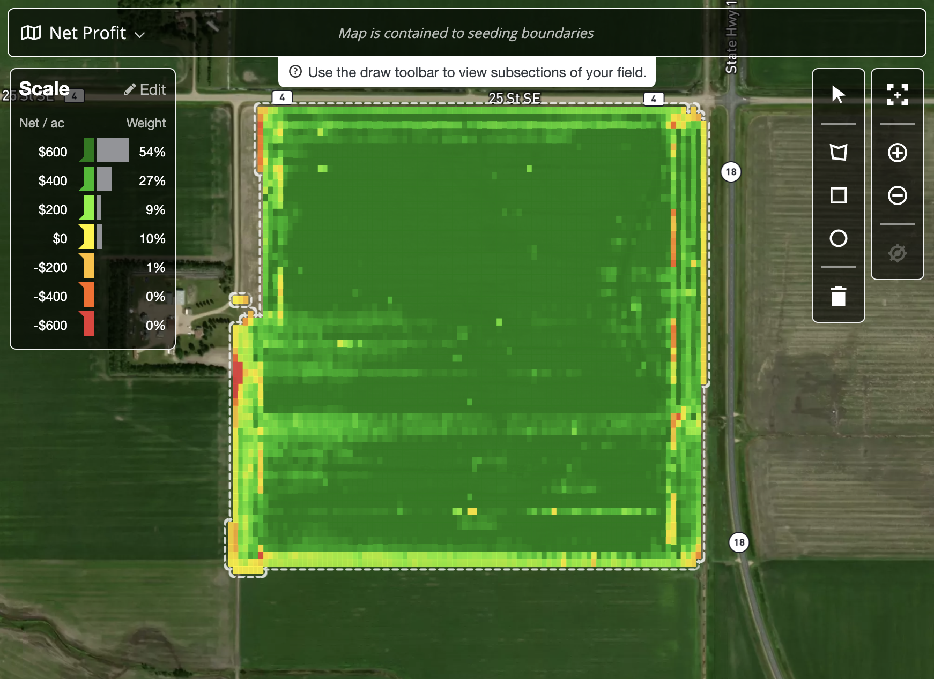The width and height of the screenshot is (934, 679).
Task: Open the Net Profit map type dropdown
Action: pos(88,33)
